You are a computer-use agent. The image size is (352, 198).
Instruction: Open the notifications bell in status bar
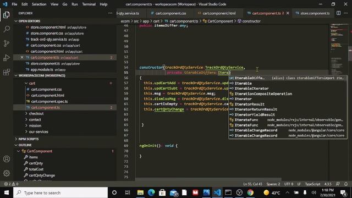click(346, 184)
